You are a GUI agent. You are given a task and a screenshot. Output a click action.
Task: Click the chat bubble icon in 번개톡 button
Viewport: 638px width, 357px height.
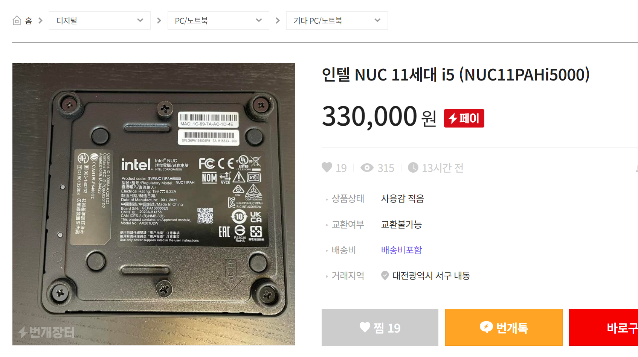tap(486, 327)
